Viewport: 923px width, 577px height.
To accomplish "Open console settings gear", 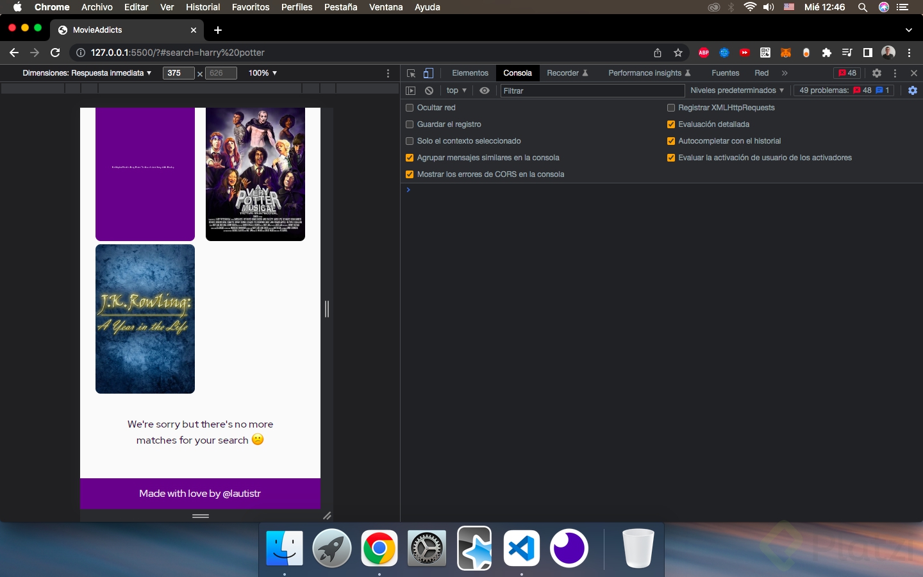I will [x=913, y=90].
